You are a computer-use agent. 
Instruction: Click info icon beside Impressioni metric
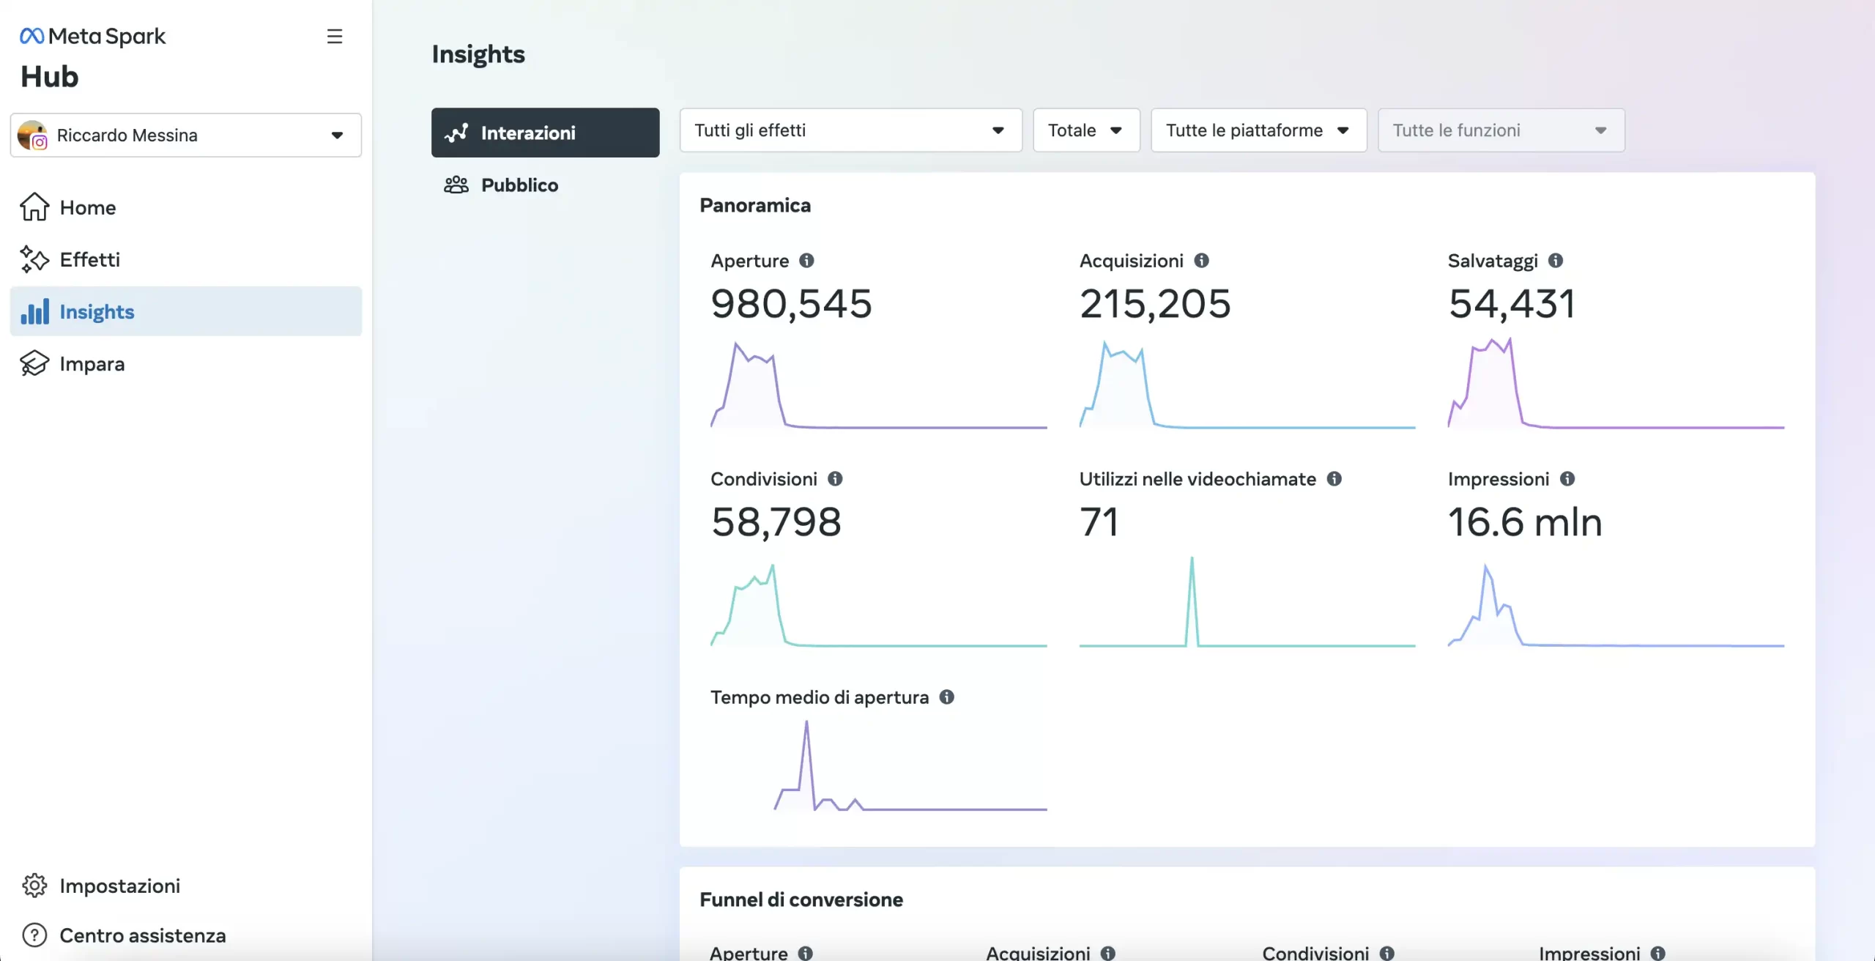(x=1567, y=479)
